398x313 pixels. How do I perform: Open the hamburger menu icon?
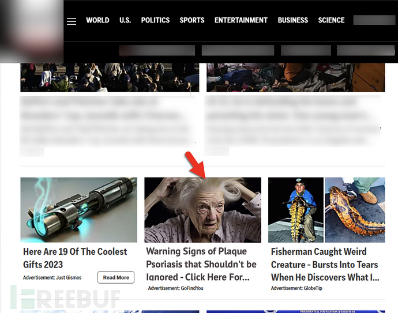[72, 21]
